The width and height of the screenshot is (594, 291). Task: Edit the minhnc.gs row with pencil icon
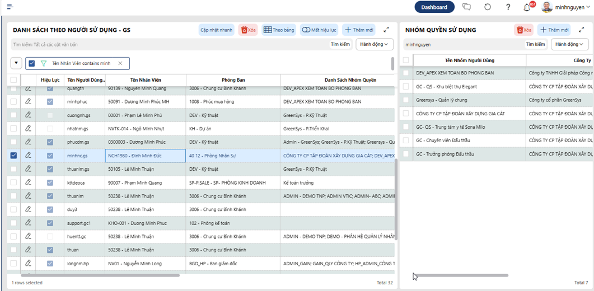tap(27, 156)
